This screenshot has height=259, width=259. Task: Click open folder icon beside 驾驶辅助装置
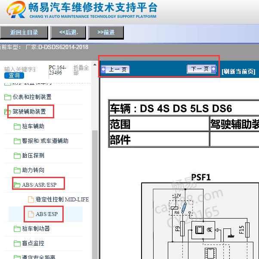(8, 112)
